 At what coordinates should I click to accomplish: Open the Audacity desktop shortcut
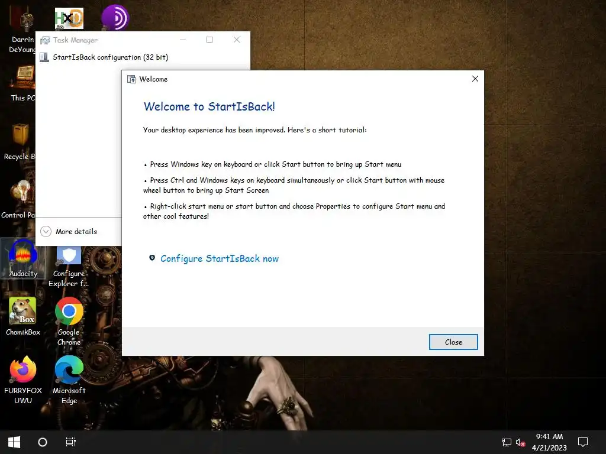pos(23,258)
